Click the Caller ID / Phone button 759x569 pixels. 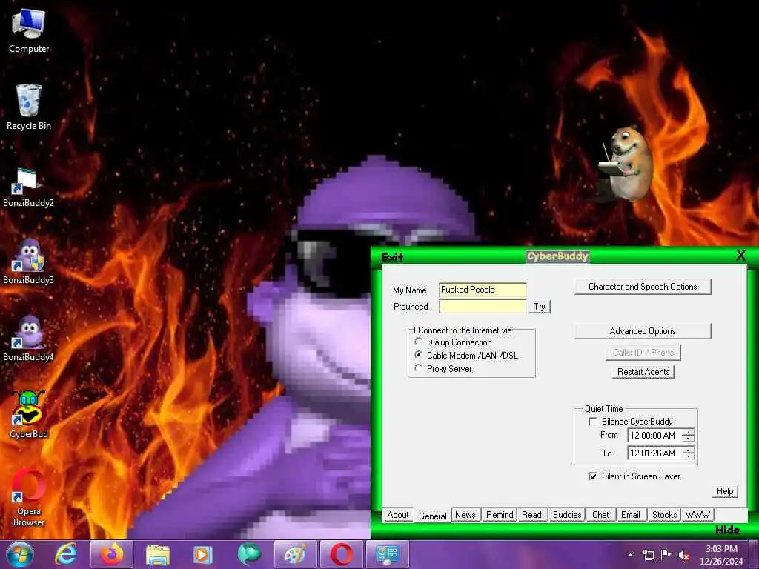click(x=643, y=352)
